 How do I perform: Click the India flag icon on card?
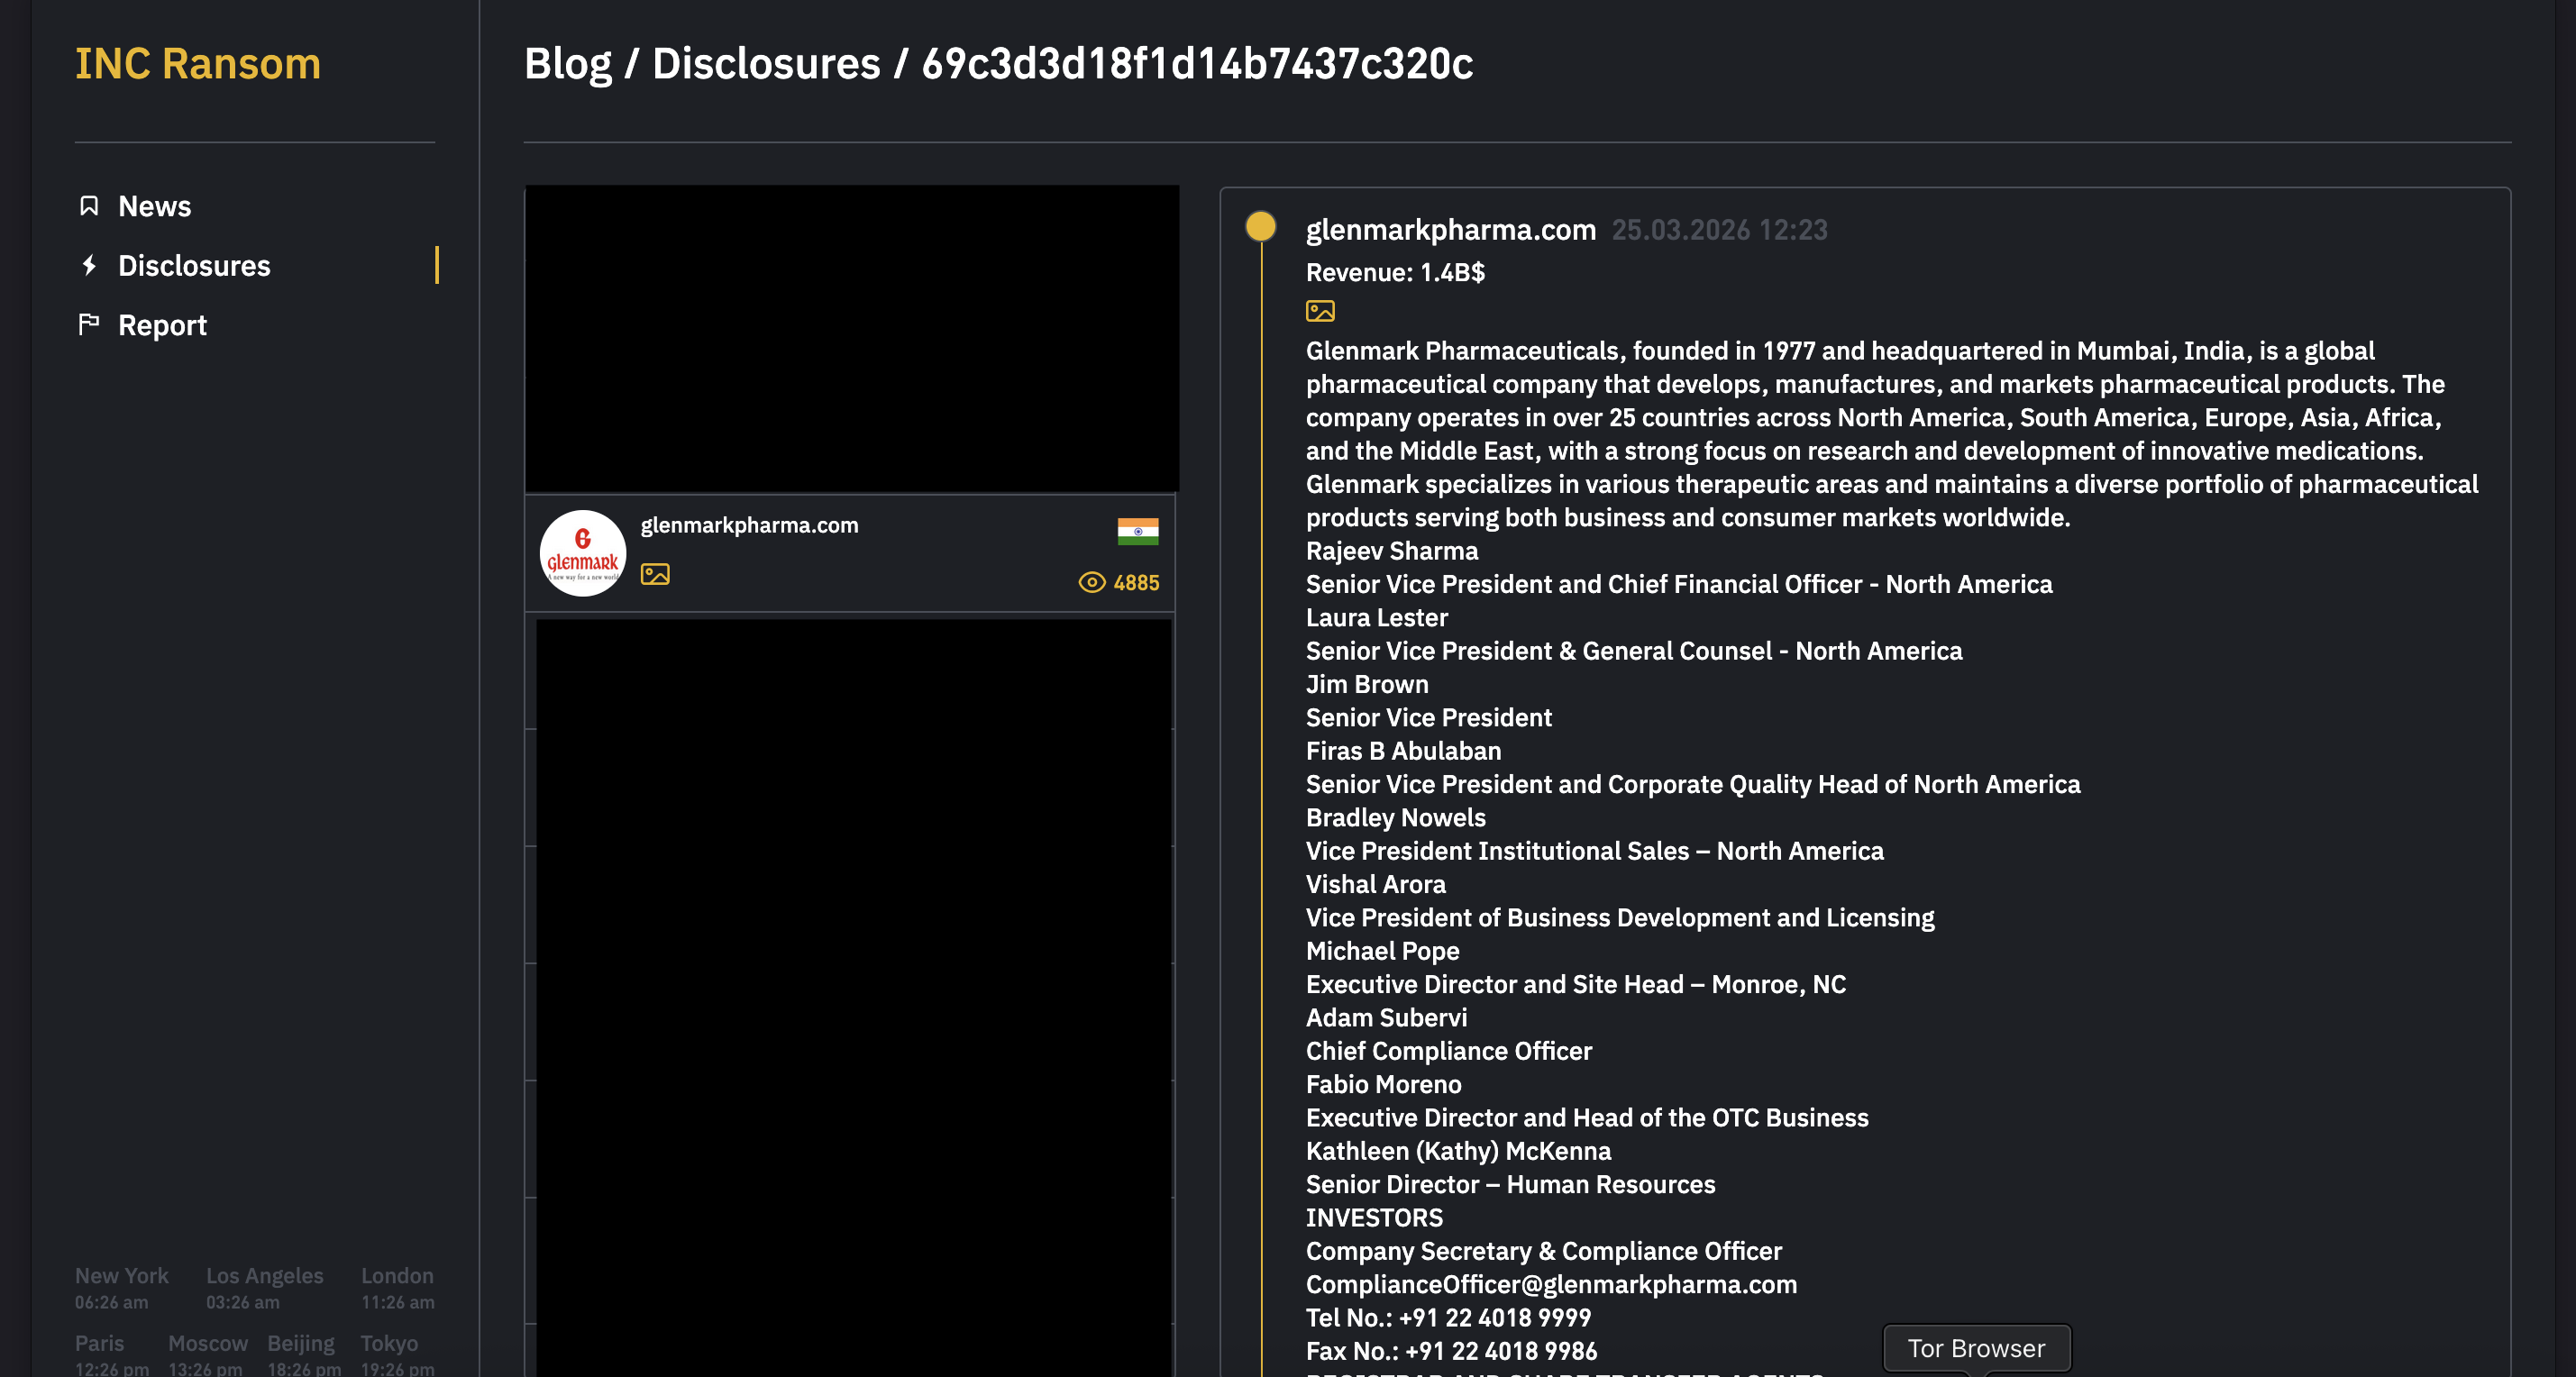[x=1138, y=531]
